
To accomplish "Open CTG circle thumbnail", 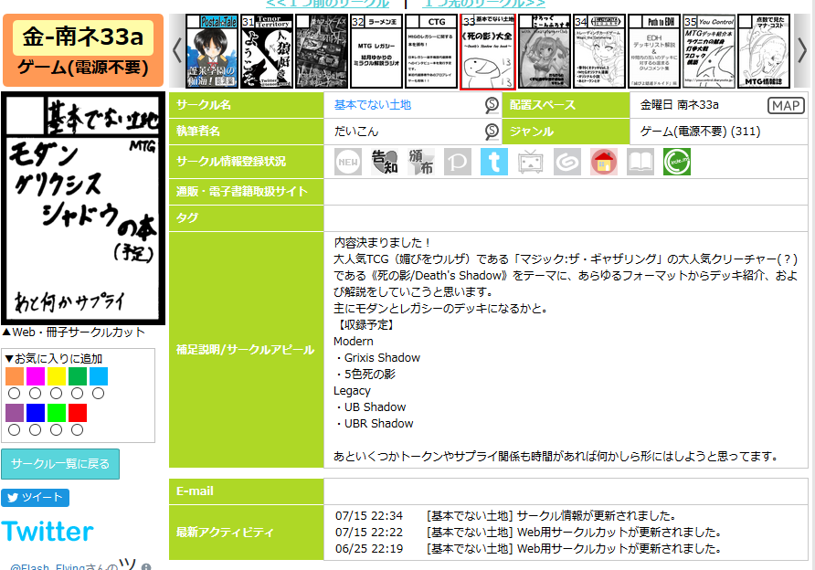I will (431, 51).
